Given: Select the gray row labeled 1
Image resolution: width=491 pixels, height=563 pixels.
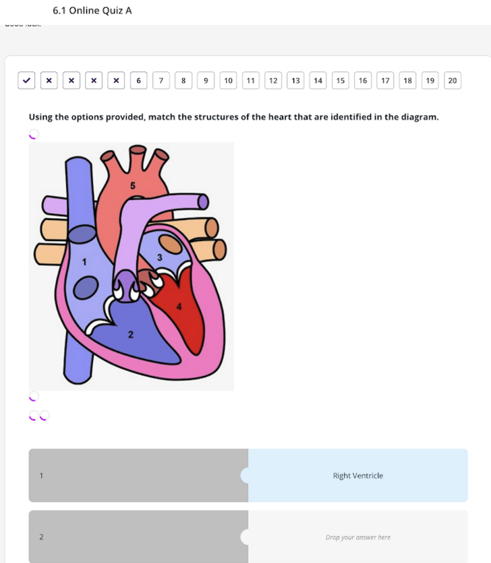Looking at the screenshot, I should tap(138, 476).
